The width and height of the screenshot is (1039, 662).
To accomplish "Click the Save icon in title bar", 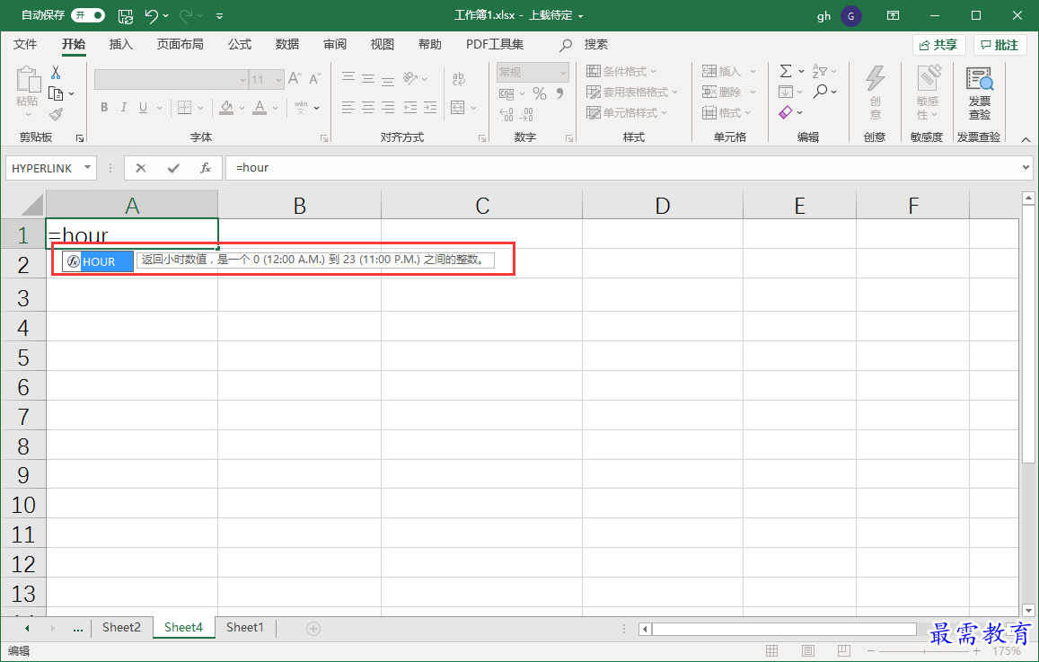I will pos(125,16).
